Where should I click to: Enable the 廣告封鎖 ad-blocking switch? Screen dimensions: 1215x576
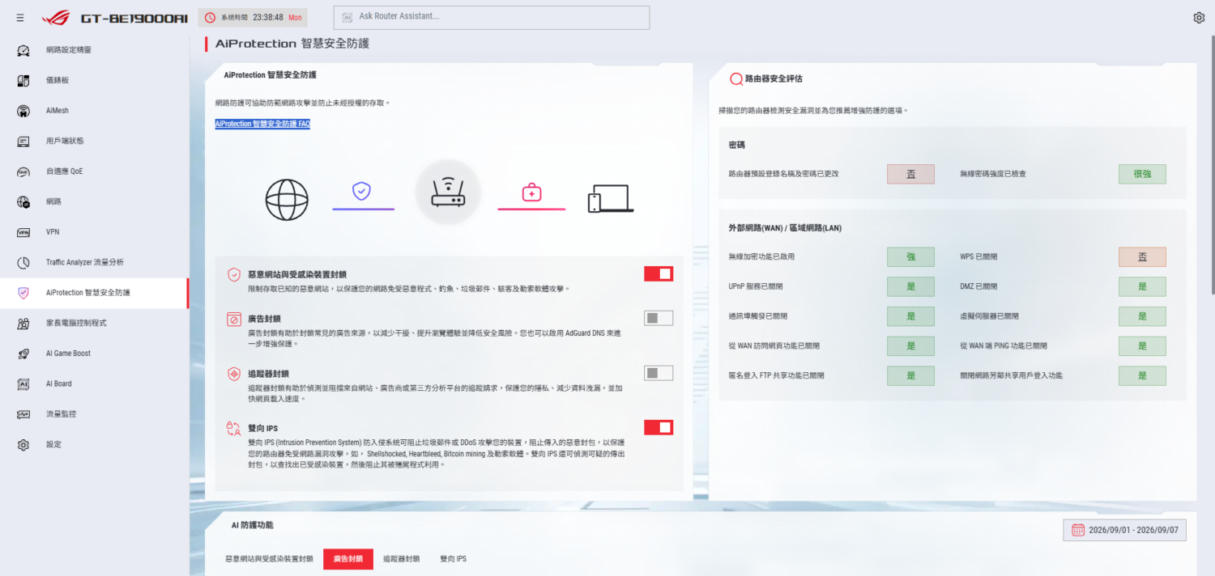click(659, 318)
